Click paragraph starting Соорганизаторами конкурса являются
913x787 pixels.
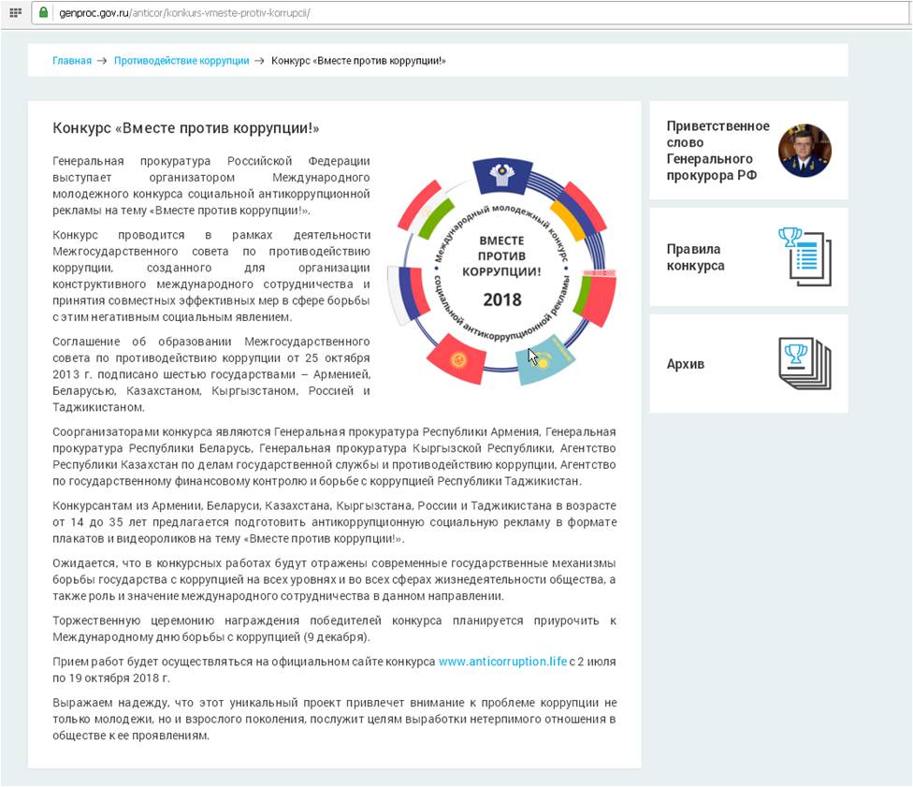click(x=334, y=456)
